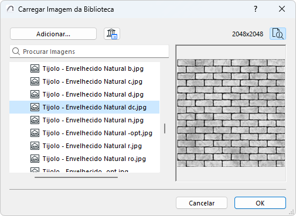Click image icon beside Natural dc.jpg
This screenshot has height=216, width=296.
(35, 107)
